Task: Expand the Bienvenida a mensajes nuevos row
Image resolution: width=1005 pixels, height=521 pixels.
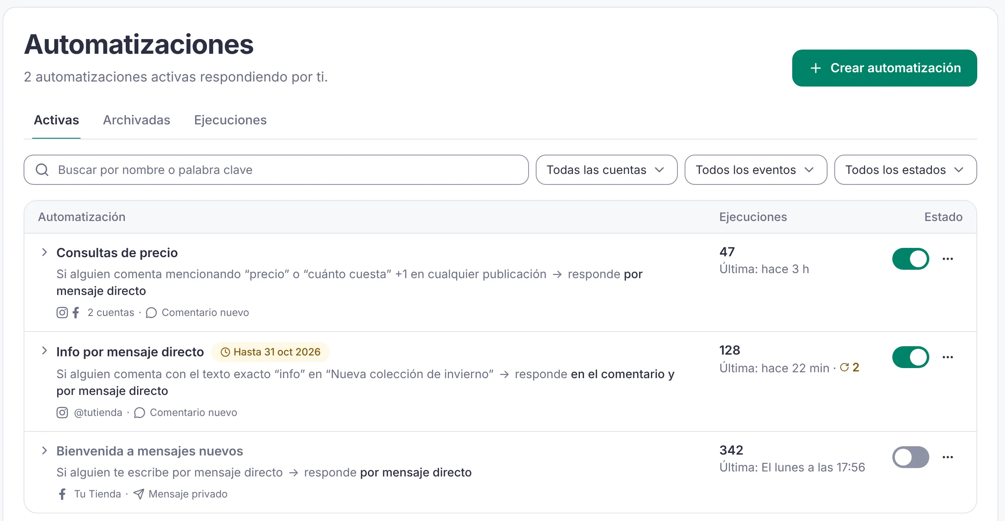Action: pos(45,451)
